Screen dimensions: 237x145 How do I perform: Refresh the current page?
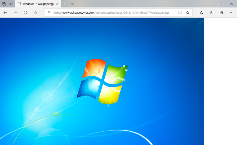[25, 12]
